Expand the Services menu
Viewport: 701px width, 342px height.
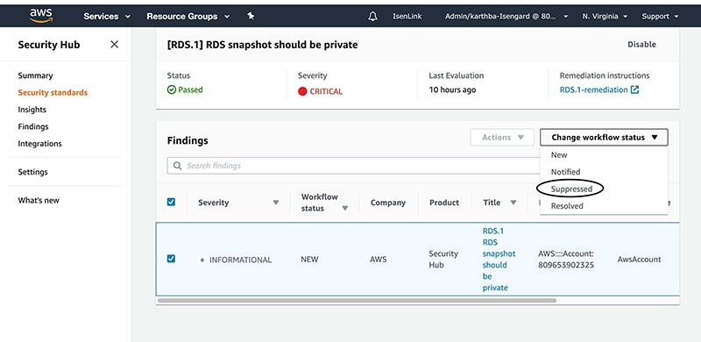107,16
